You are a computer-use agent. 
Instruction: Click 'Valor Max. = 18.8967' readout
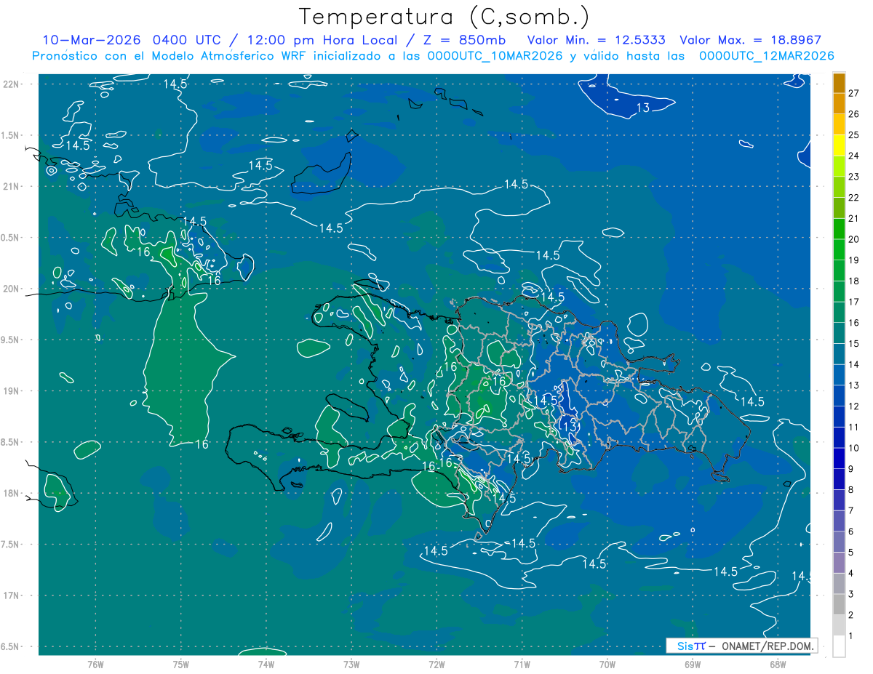pos(751,40)
